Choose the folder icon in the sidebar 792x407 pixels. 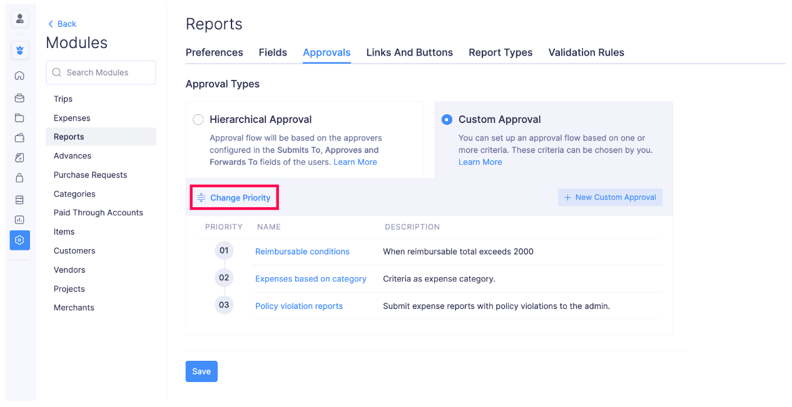(19, 117)
